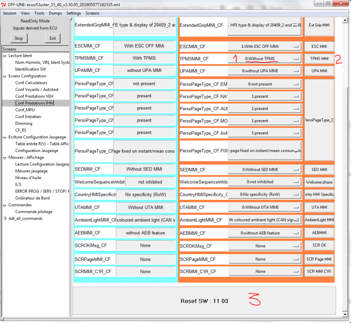351x323 pixels.
Task: Click the SCR OK button
Action: click(x=320, y=245)
